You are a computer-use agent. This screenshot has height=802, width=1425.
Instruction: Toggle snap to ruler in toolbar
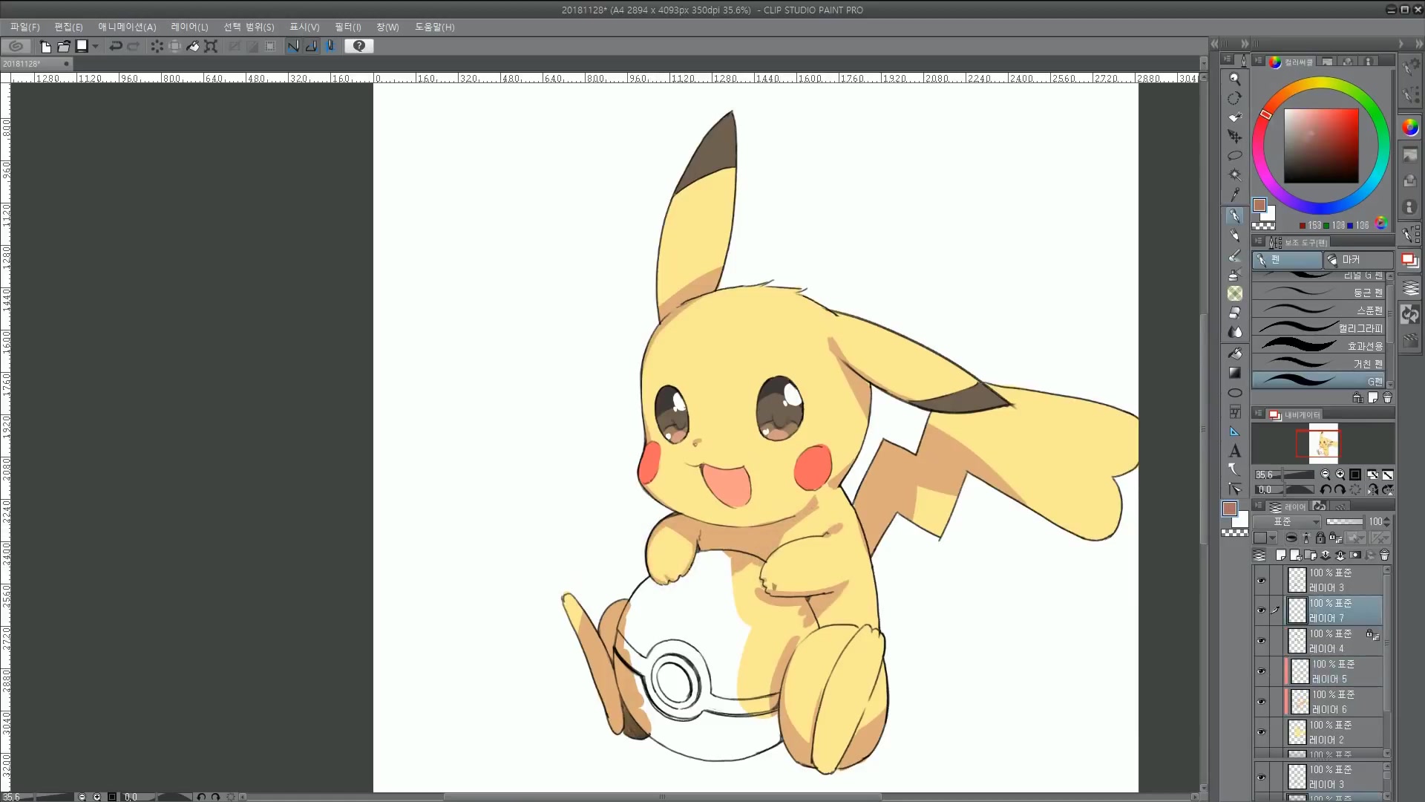coord(294,46)
